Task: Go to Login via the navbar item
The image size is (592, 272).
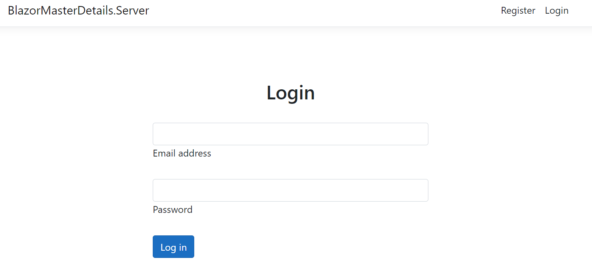Action: tap(557, 10)
